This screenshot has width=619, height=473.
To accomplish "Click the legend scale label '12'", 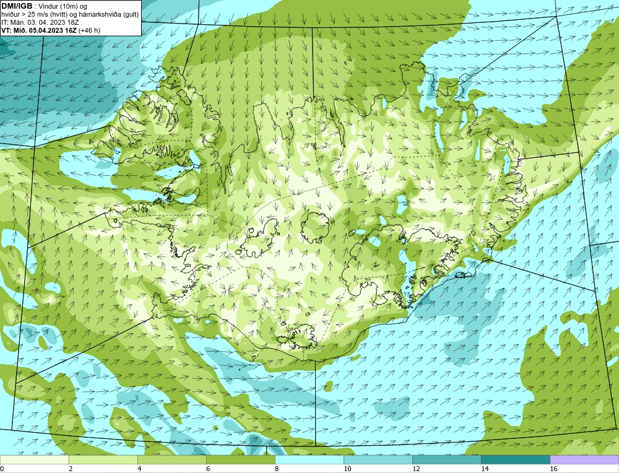I will (x=416, y=469).
